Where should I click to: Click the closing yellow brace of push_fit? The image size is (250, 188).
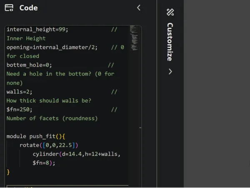[x=8, y=172]
